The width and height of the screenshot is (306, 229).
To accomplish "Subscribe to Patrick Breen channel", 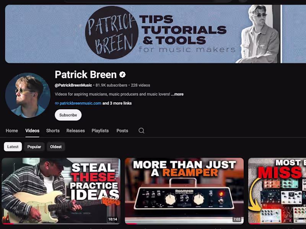I will [68, 115].
